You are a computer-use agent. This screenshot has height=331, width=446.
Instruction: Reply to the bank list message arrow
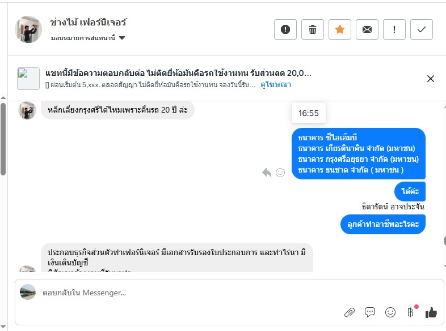click(267, 173)
